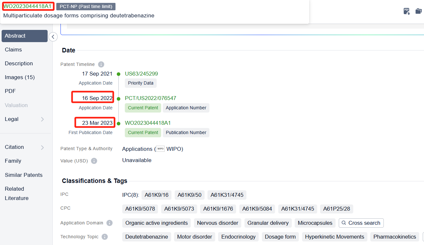Select the Deutetrabenazine technology topic tag
424x245 pixels.
146,237
